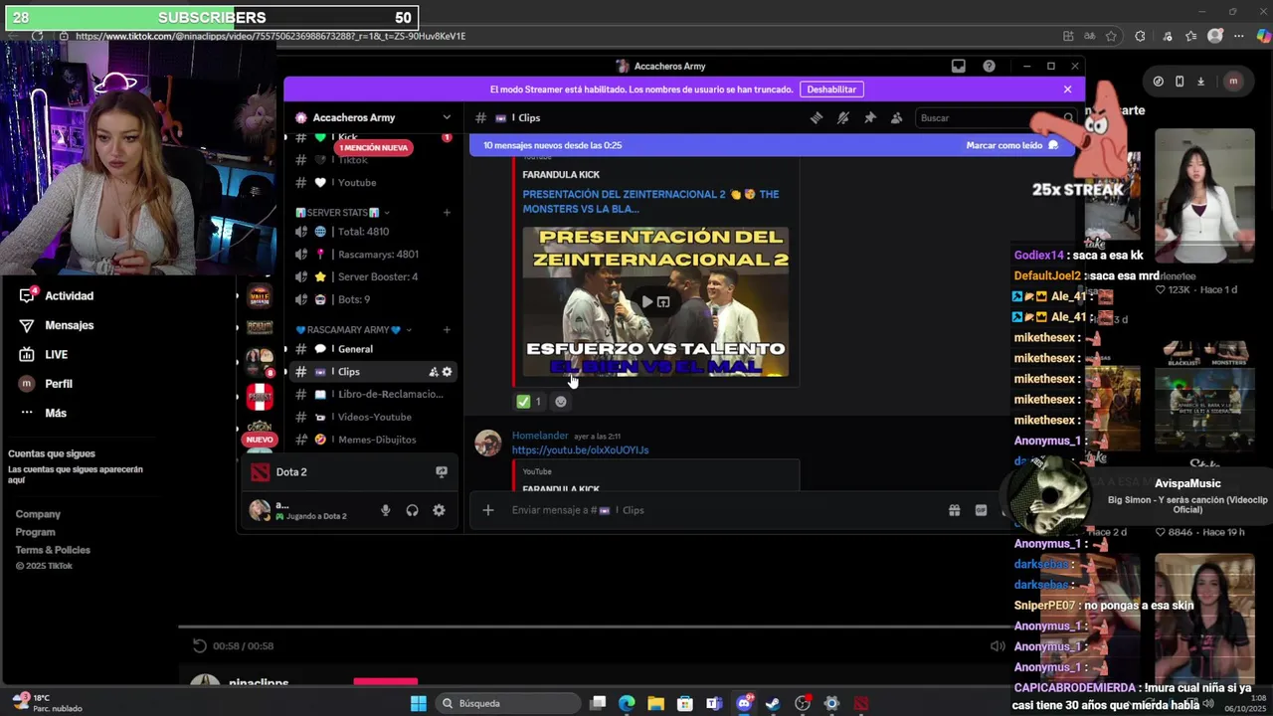Screen dimensions: 1273x716
Task: Click the browser address bar URL
Action: click(271, 36)
